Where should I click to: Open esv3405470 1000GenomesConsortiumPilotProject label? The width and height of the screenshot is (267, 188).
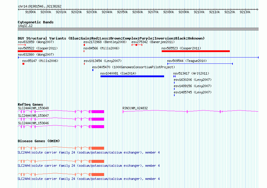pyautogui.click(x=133, y=67)
